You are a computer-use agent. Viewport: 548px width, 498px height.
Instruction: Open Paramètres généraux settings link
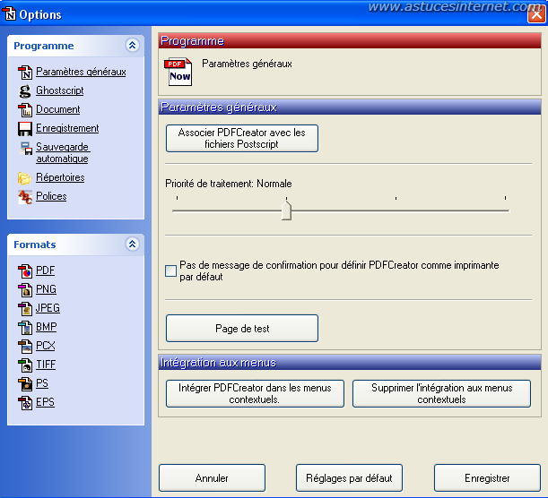tap(81, 72)
